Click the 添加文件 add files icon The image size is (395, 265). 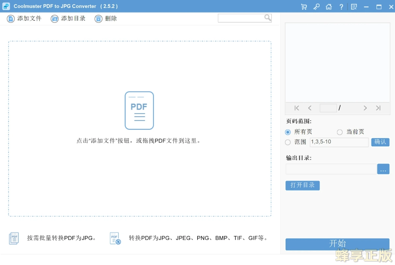click(x=10, y=19)
